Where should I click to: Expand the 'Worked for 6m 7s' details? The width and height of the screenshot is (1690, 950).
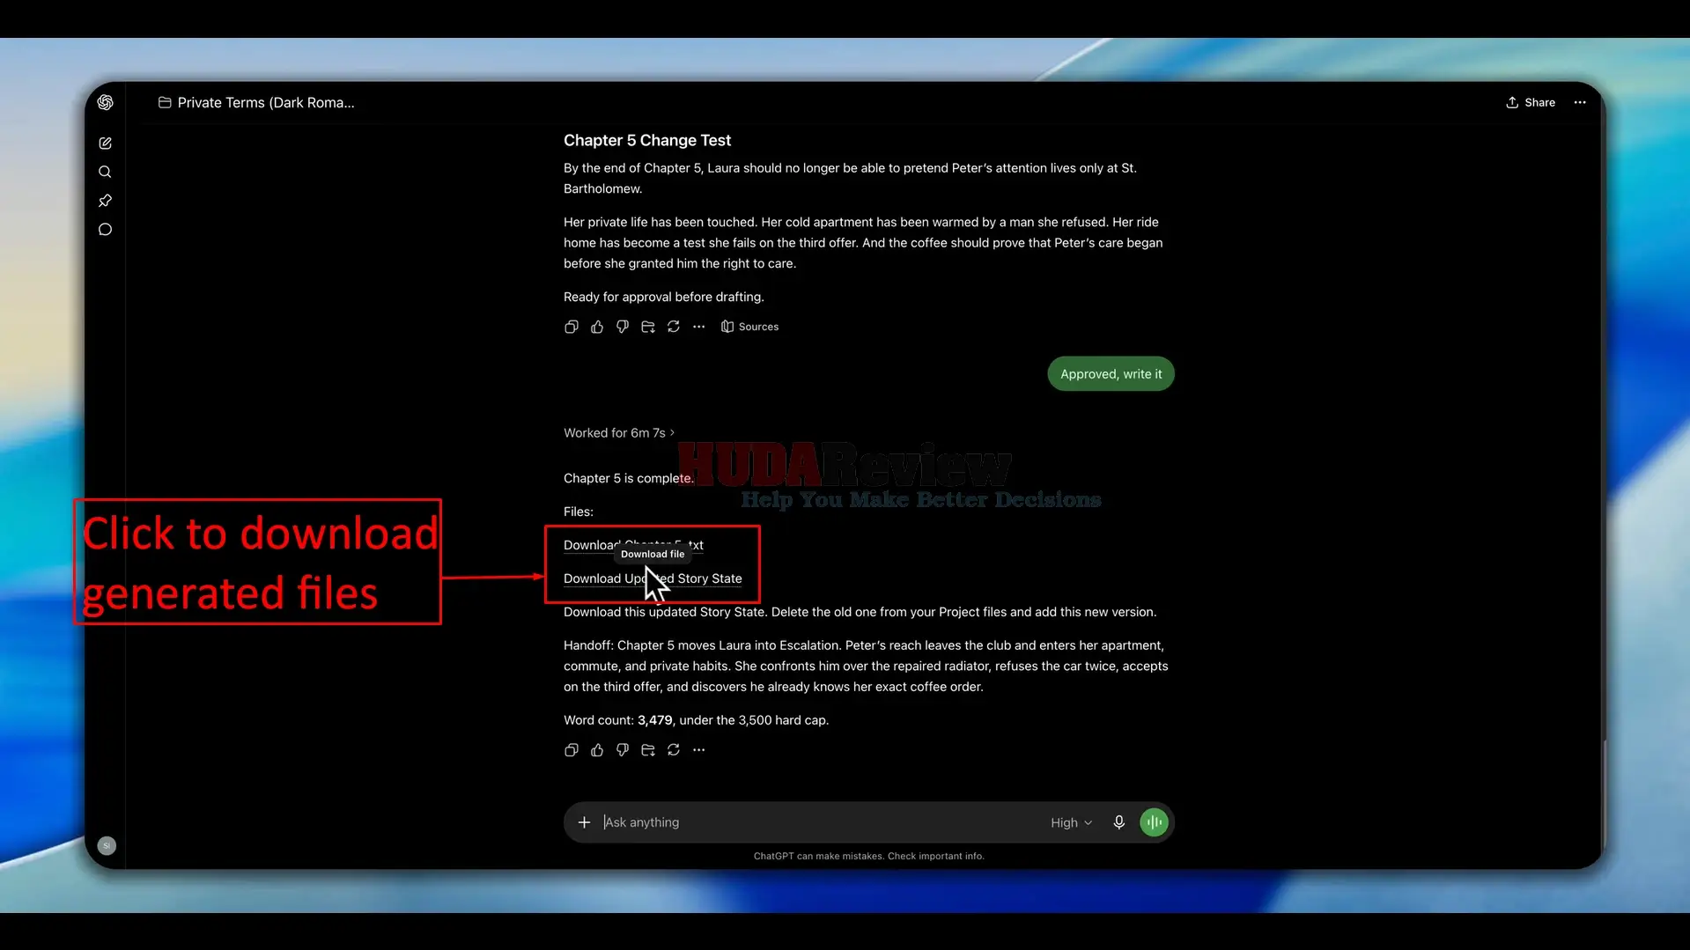point(619,433)
